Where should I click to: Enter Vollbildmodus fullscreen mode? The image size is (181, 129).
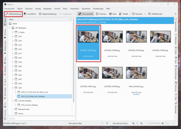coord(155,14)
